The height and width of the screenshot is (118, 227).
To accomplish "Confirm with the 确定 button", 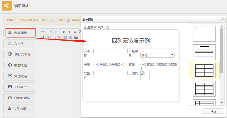I will pyautogui.click(x=213, y=111).
